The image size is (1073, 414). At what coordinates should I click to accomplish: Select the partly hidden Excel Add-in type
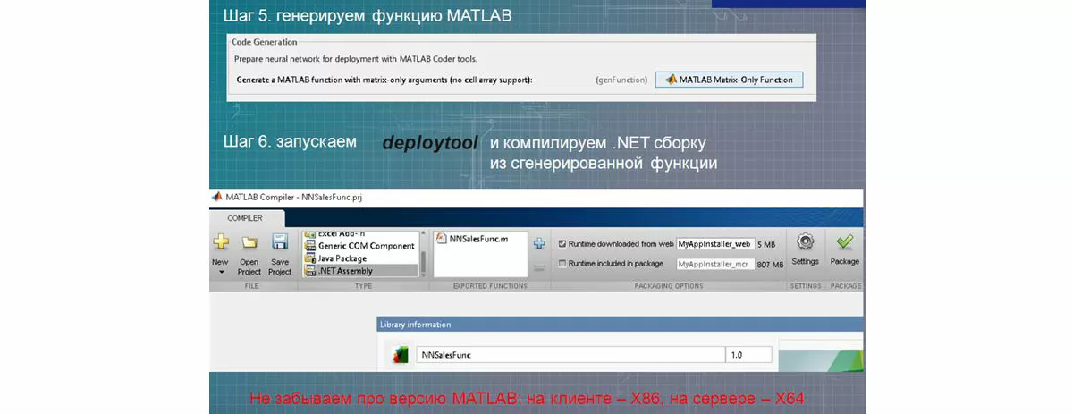360,235
